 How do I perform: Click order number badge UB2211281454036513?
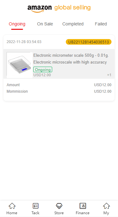(88, 42)
